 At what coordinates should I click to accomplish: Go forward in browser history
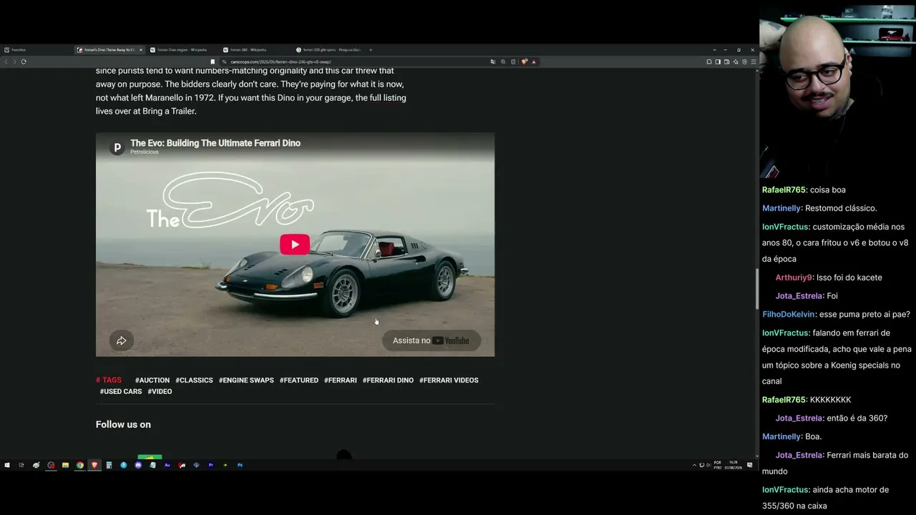point(14,62)
